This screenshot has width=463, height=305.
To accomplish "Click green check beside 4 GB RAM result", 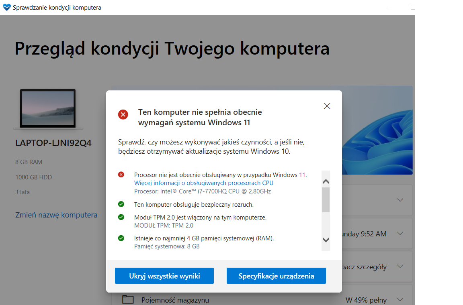I will (121, 238).
